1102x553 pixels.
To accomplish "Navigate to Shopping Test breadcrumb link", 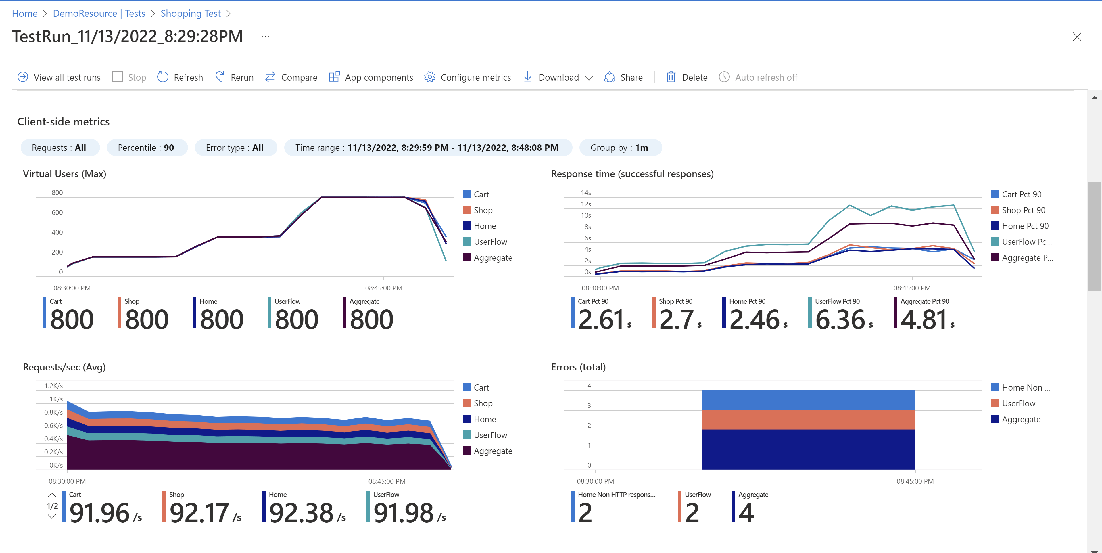I will tap(190, 13).
